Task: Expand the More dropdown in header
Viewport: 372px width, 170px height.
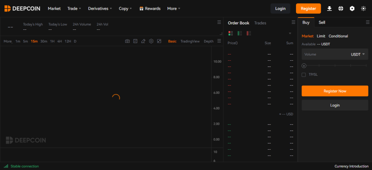Action: tap(174, 8)
